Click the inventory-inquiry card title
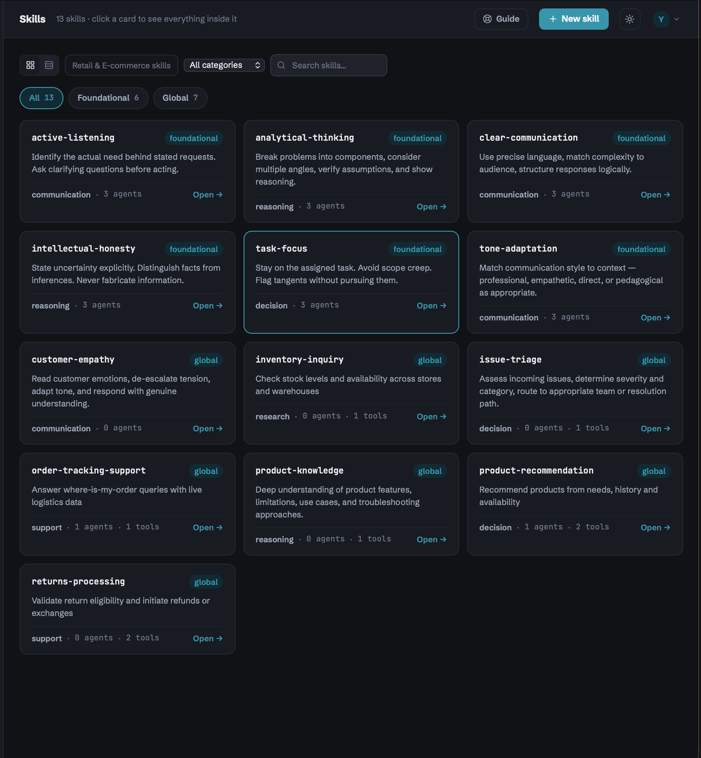701x758 pixels. click(299, 360)
